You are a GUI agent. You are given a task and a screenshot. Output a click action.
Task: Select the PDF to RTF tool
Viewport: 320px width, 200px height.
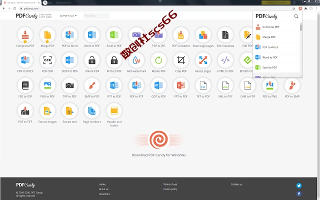136,88
